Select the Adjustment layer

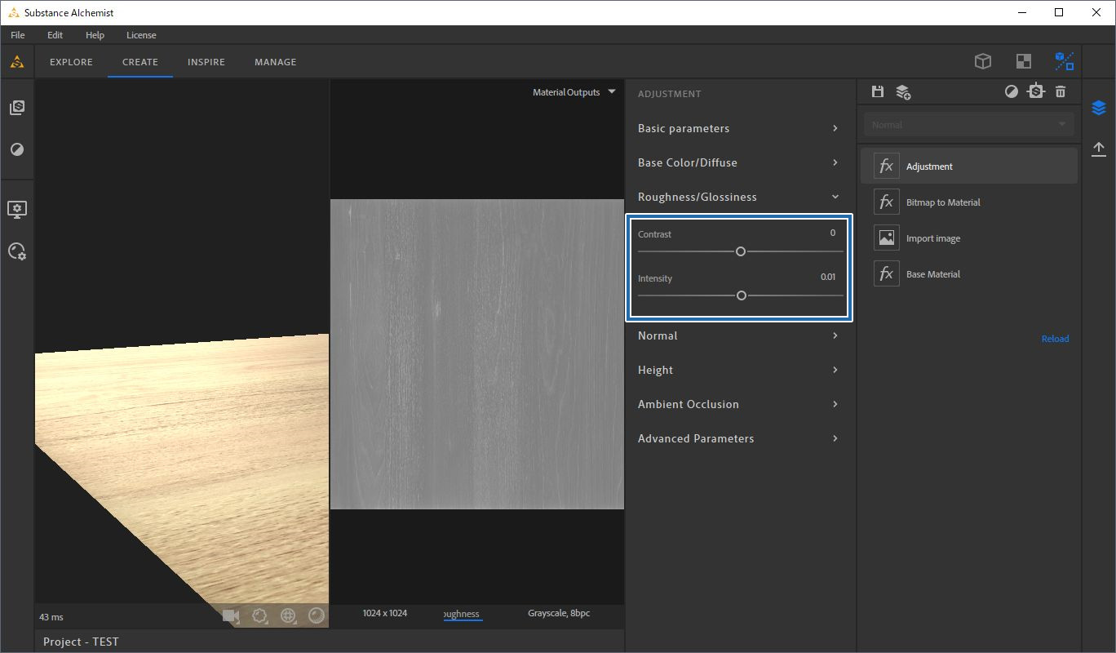coord(969,166)
